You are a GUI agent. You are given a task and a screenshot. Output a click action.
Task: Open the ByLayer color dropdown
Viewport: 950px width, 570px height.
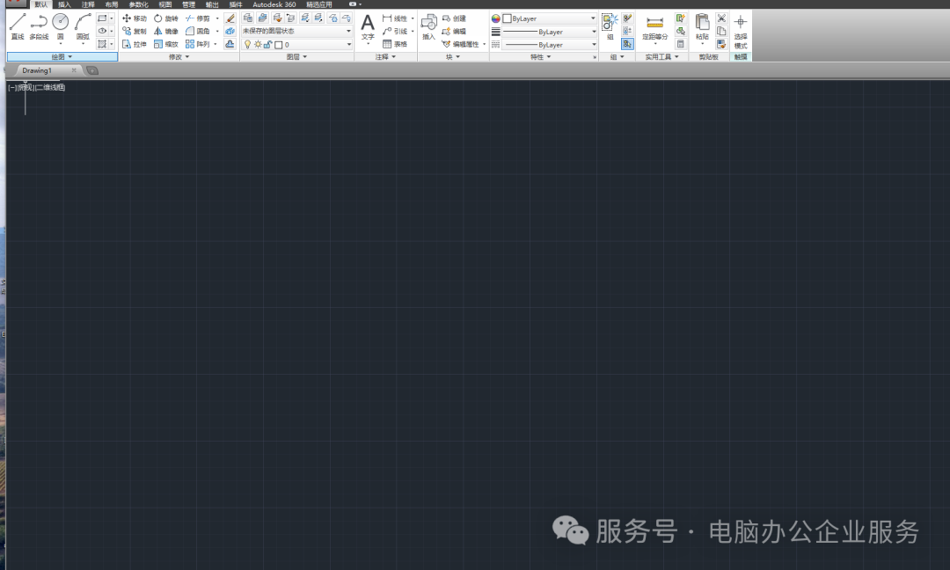(549, 18)
